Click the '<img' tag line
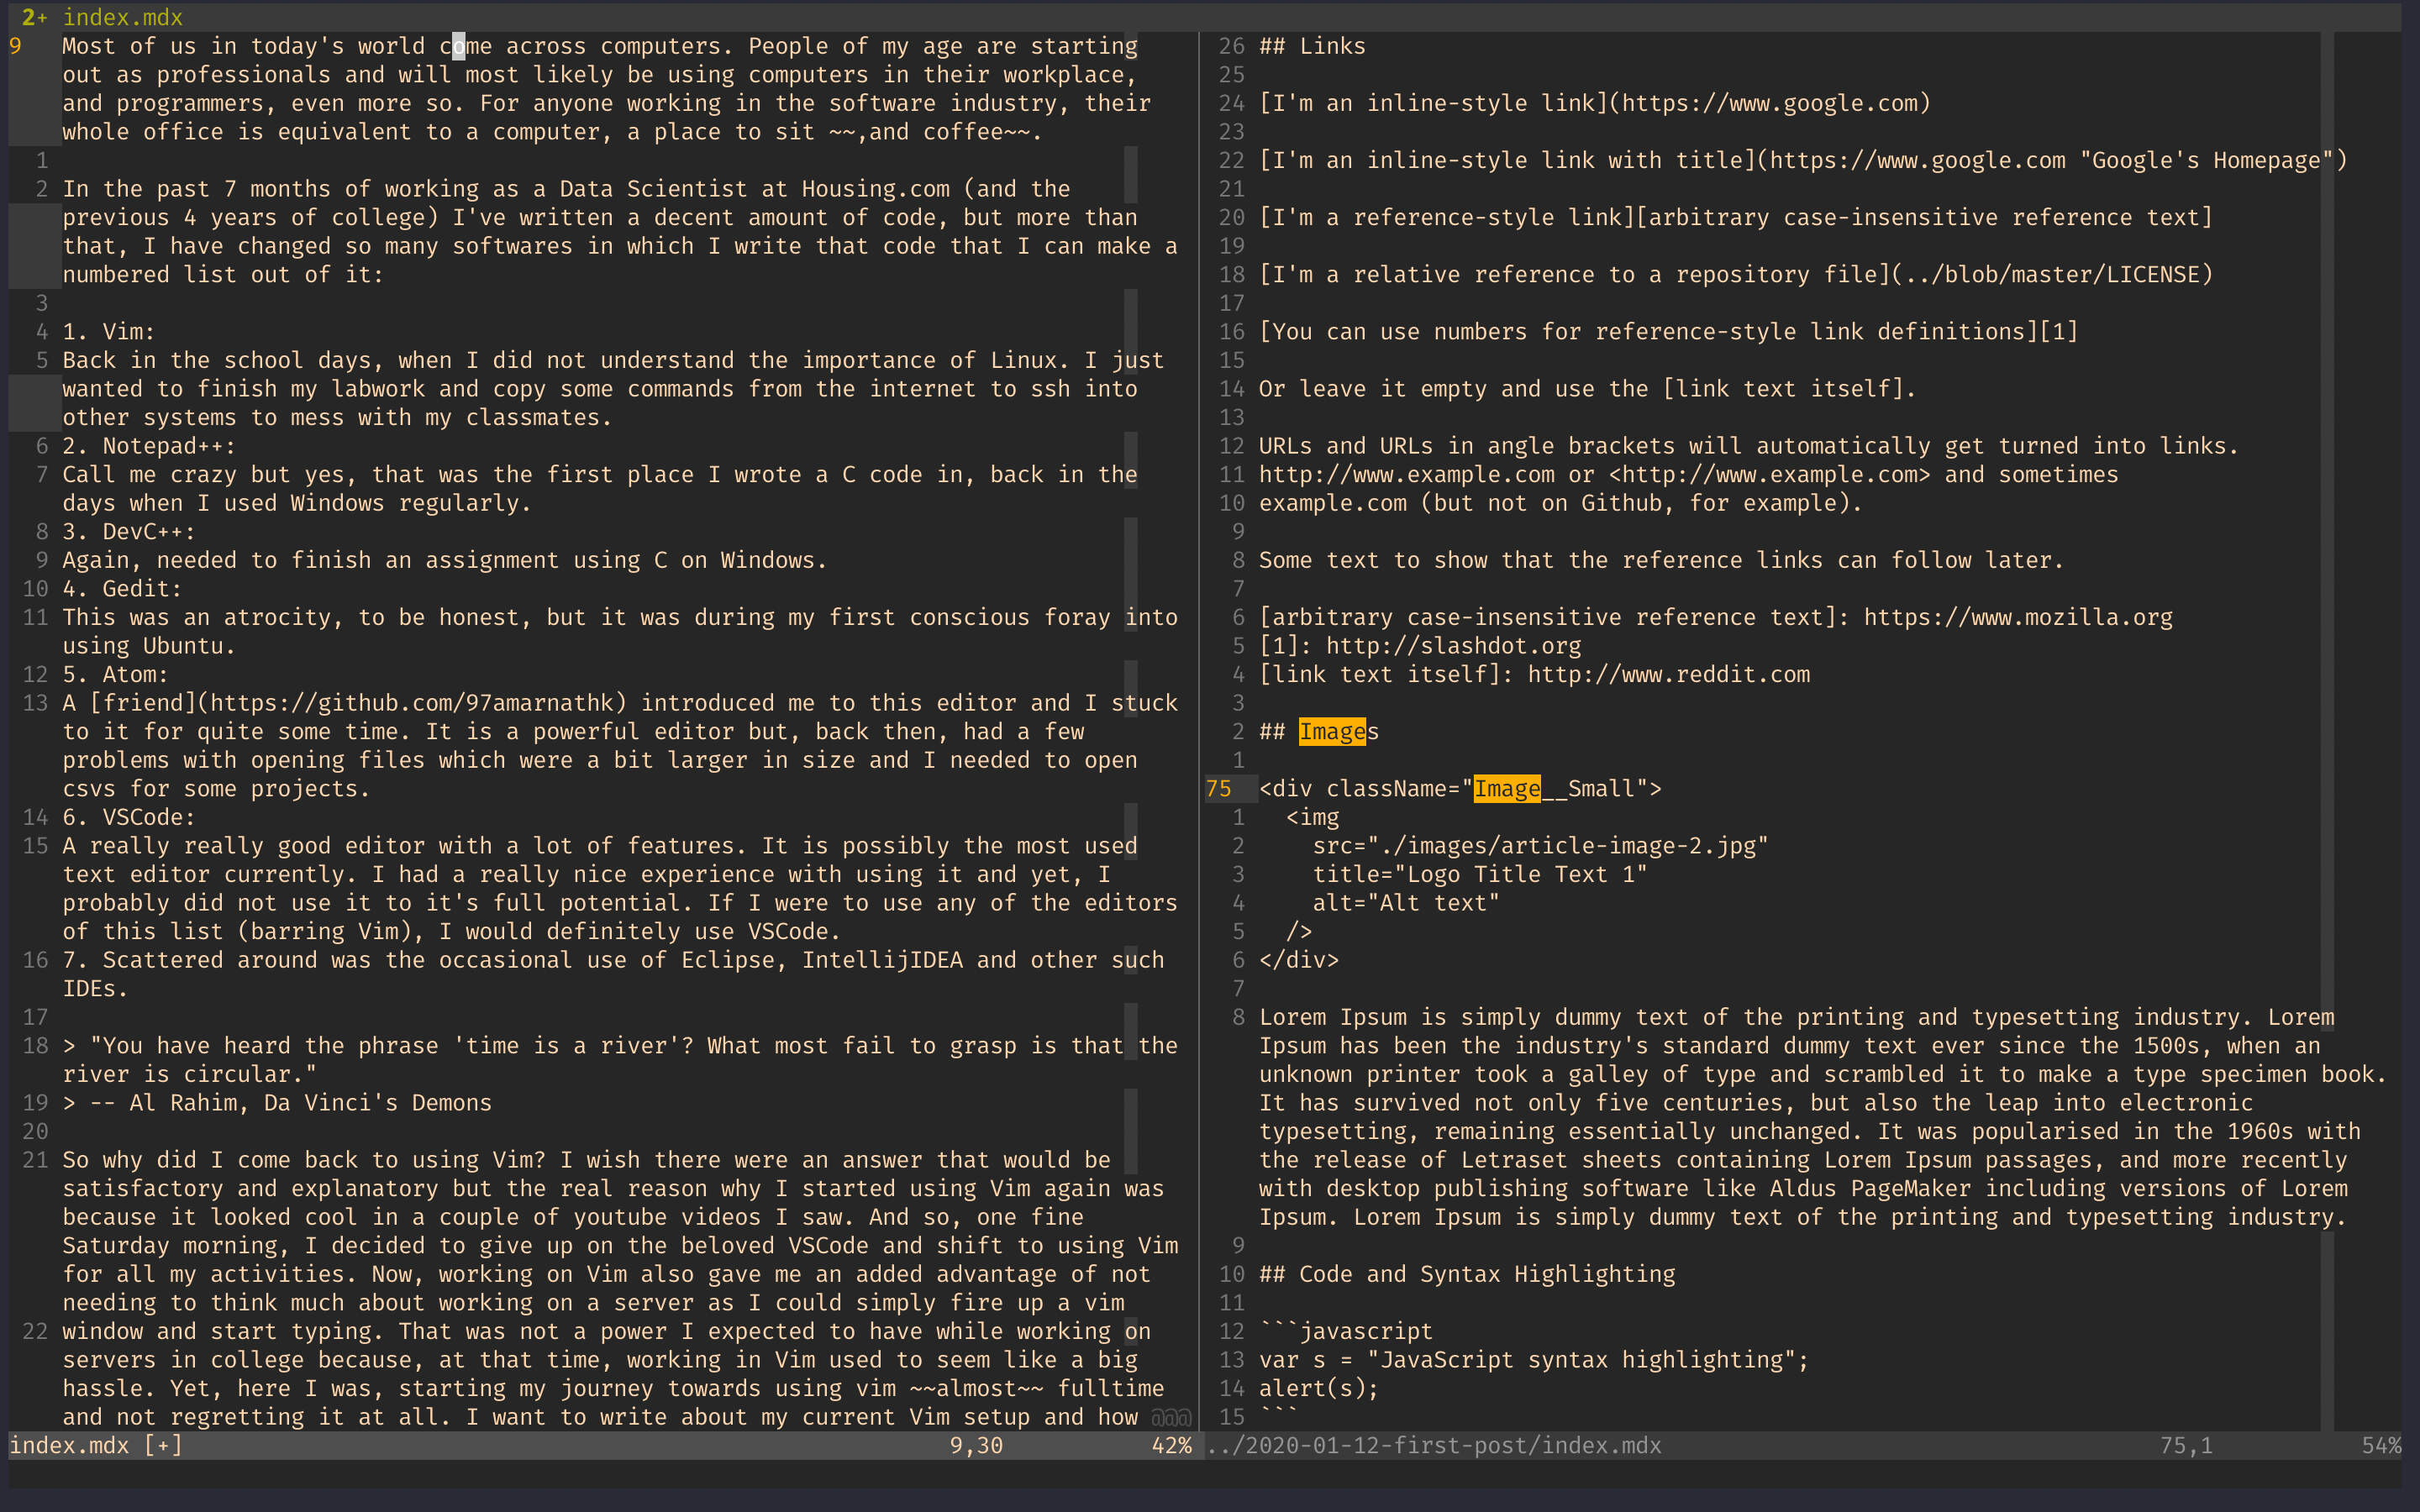 1313,817
